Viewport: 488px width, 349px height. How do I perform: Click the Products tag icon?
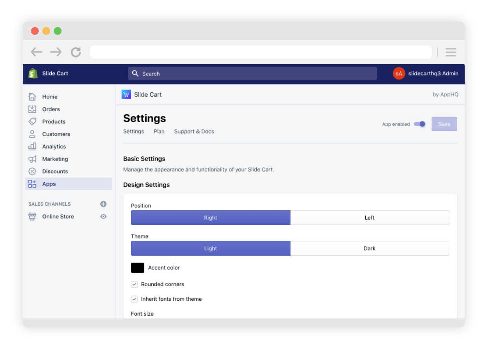click(33, 121)
